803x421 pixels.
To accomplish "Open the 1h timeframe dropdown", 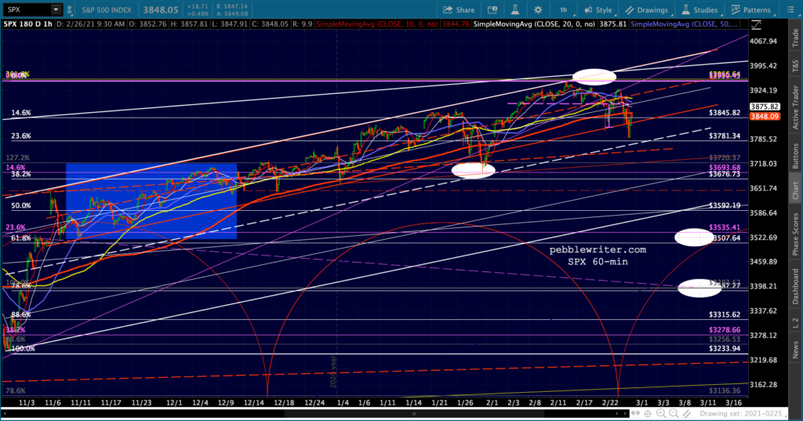I will [x=565, y=9].
